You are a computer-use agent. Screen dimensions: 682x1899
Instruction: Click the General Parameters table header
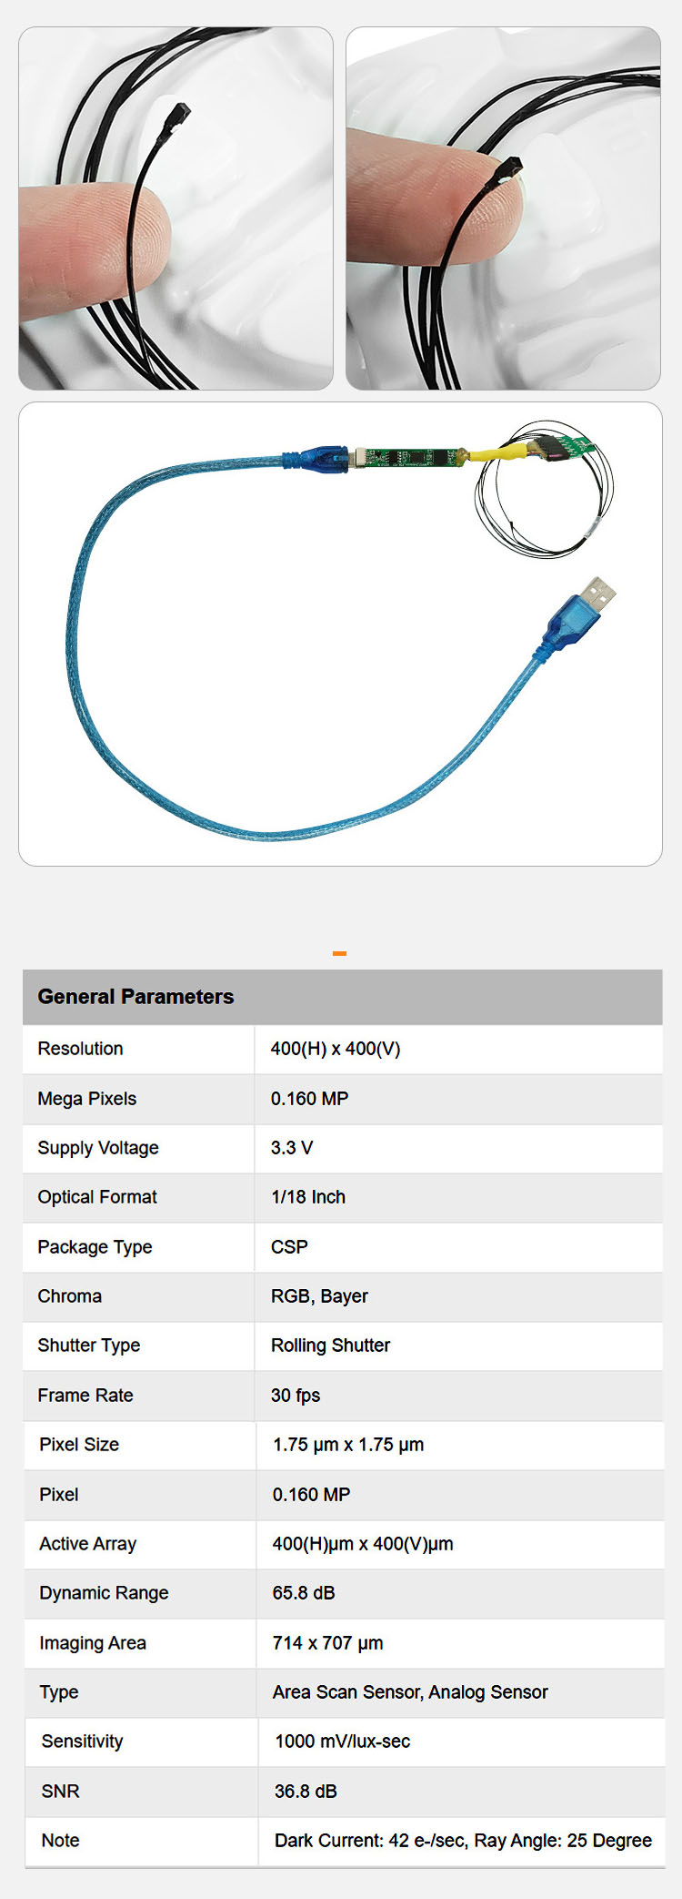[135, 997]
